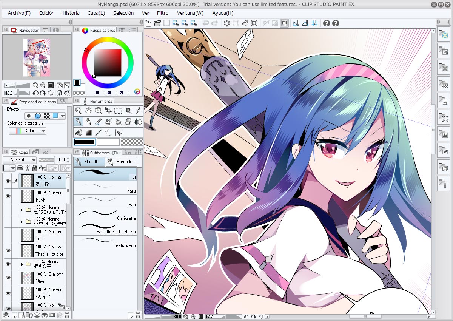
Task: Open the Color expression dropdown
Action: 27,131
